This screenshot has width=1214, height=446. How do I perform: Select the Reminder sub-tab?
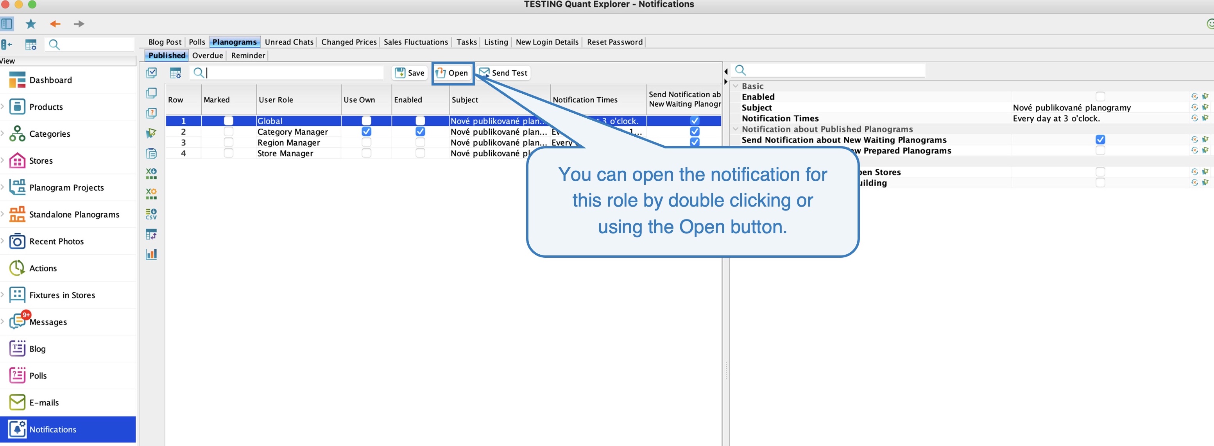click(248, 55)
